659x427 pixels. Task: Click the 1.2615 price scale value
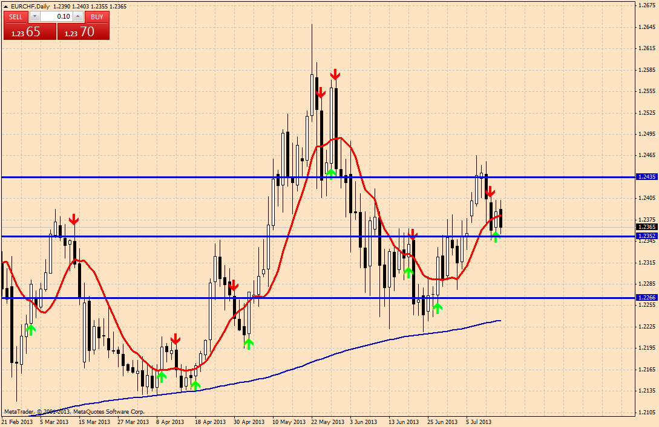coord(647,48)
